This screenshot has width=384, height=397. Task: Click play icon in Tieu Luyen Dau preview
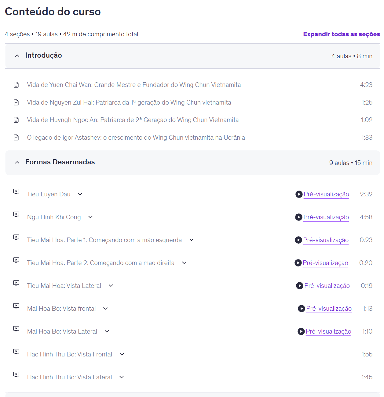(299, 194)
